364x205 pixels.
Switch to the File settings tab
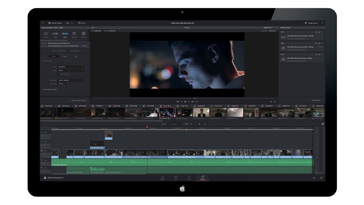click(76, 56)
